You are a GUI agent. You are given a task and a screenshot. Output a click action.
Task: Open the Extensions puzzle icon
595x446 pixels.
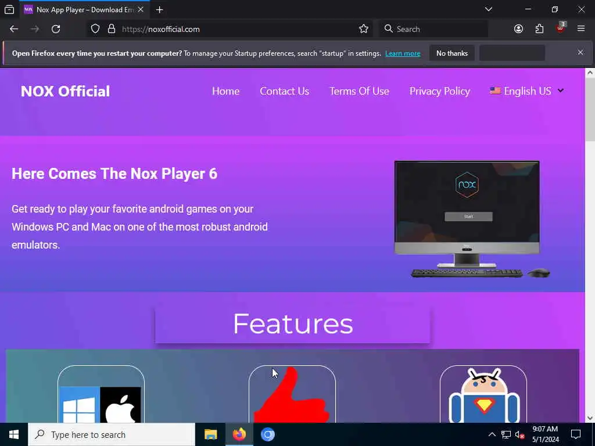tap(539, 29)
